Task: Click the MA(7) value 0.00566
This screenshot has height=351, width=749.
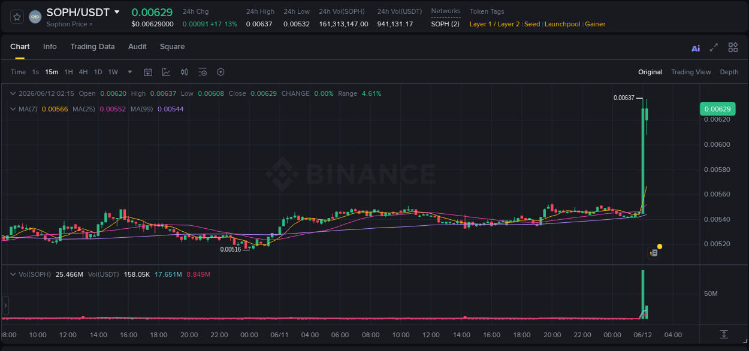Action: tap(55, 109)
